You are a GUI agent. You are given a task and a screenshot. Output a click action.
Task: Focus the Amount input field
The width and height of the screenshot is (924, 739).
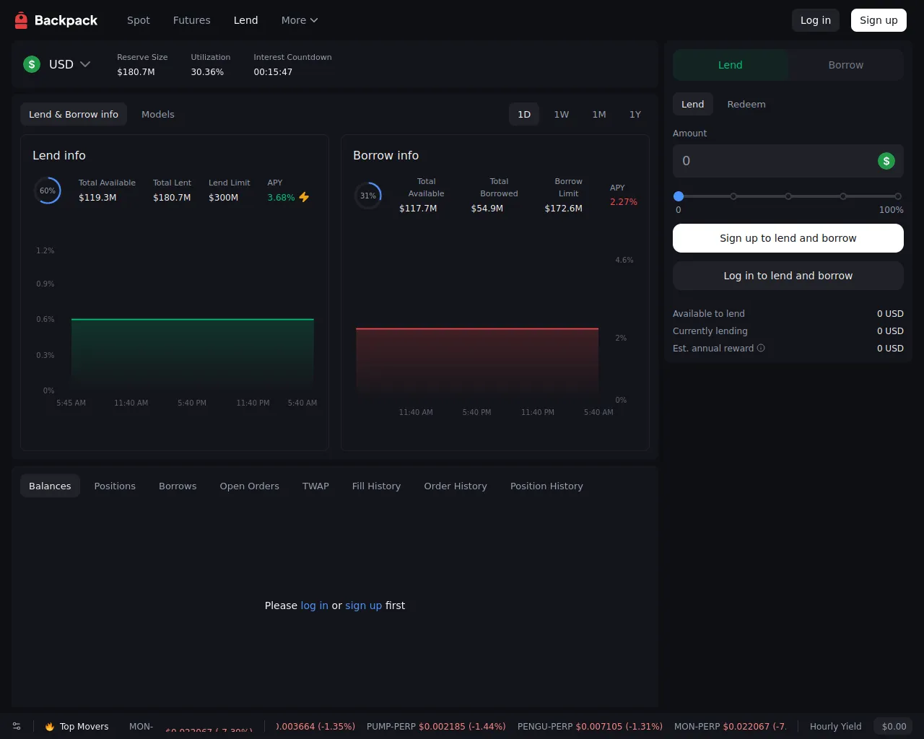tap(772, 161)
